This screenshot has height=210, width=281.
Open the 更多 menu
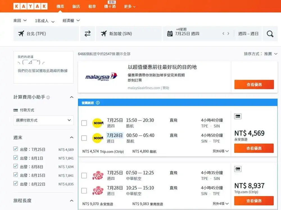coord(130,6)
